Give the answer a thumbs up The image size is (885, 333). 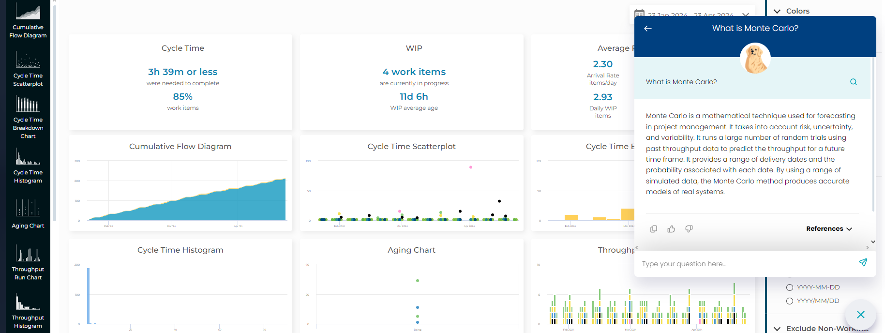click(x=671, y=229)
